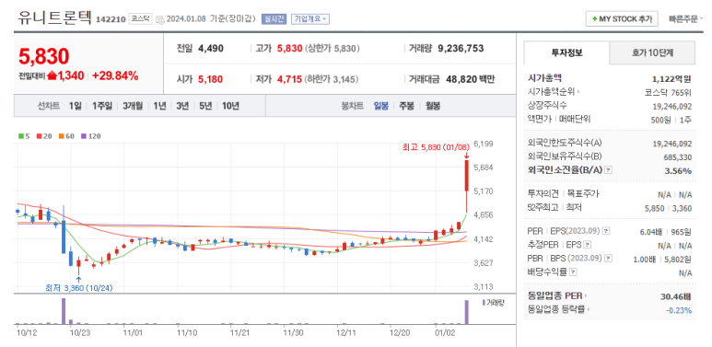Image resolution: width=712 pixels, height=347 pixels.
Task: Click help icon next to 배당수익률
Action: 573,272
